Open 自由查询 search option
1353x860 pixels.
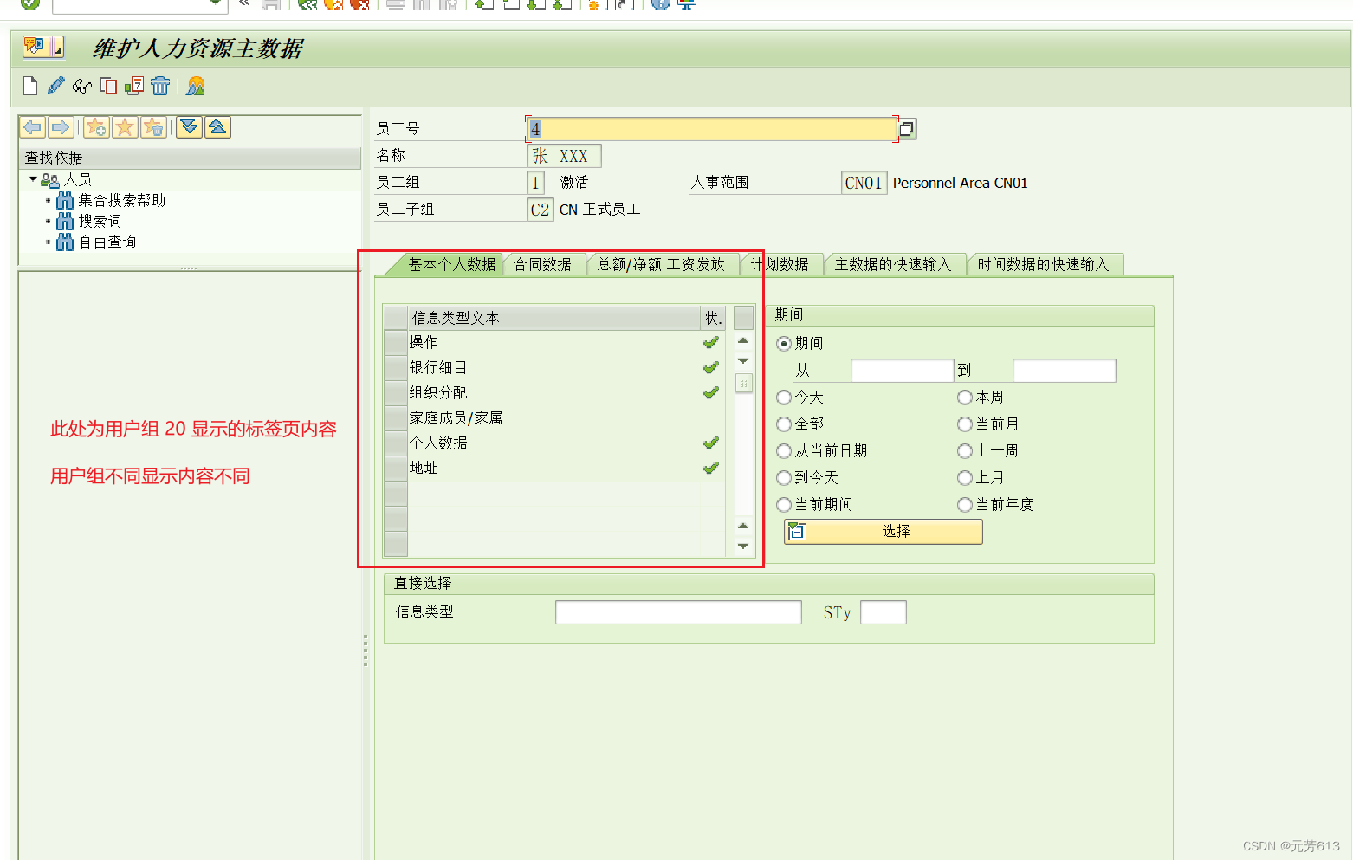coord(107,242)
